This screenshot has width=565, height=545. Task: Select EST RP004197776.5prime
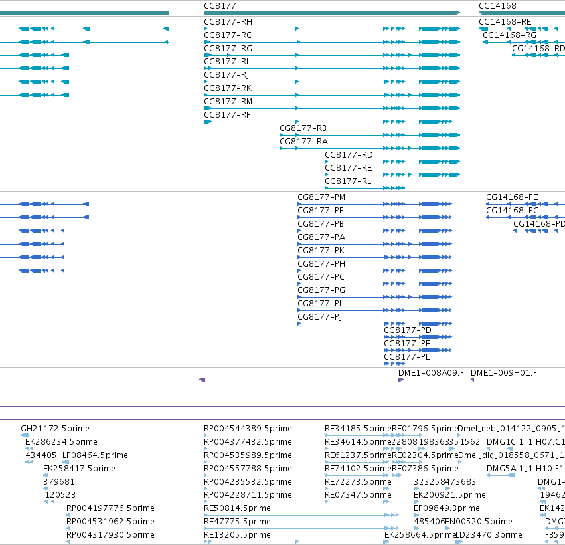[111, 509]
